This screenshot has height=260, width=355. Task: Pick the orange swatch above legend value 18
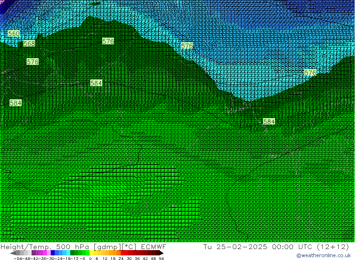click(x=115, y=253)
